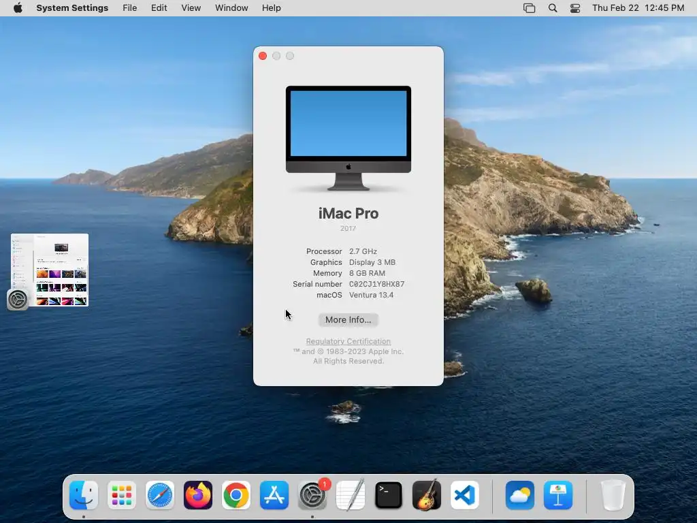
Task: Launch Terminal from the Dock
Action: point(389,495)
